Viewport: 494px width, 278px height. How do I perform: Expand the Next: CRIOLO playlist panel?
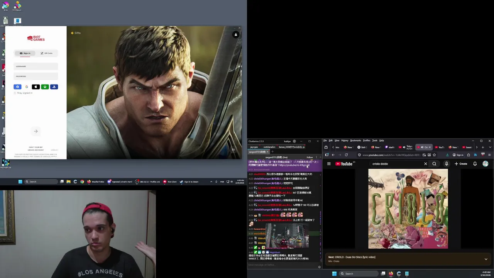486,259
